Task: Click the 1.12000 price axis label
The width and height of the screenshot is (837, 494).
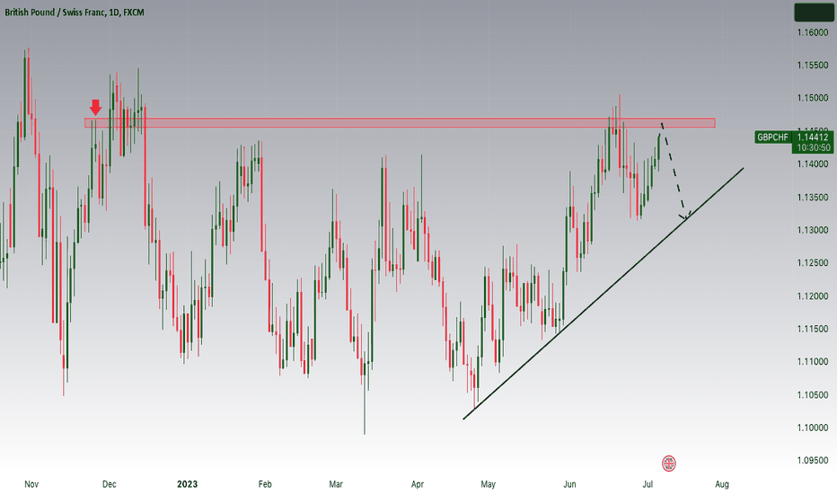Action: point(813,296)
